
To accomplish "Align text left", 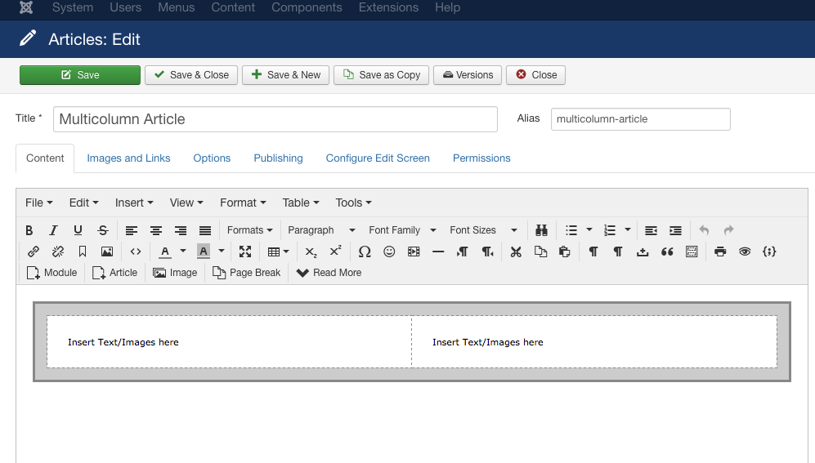I will 132,230.
